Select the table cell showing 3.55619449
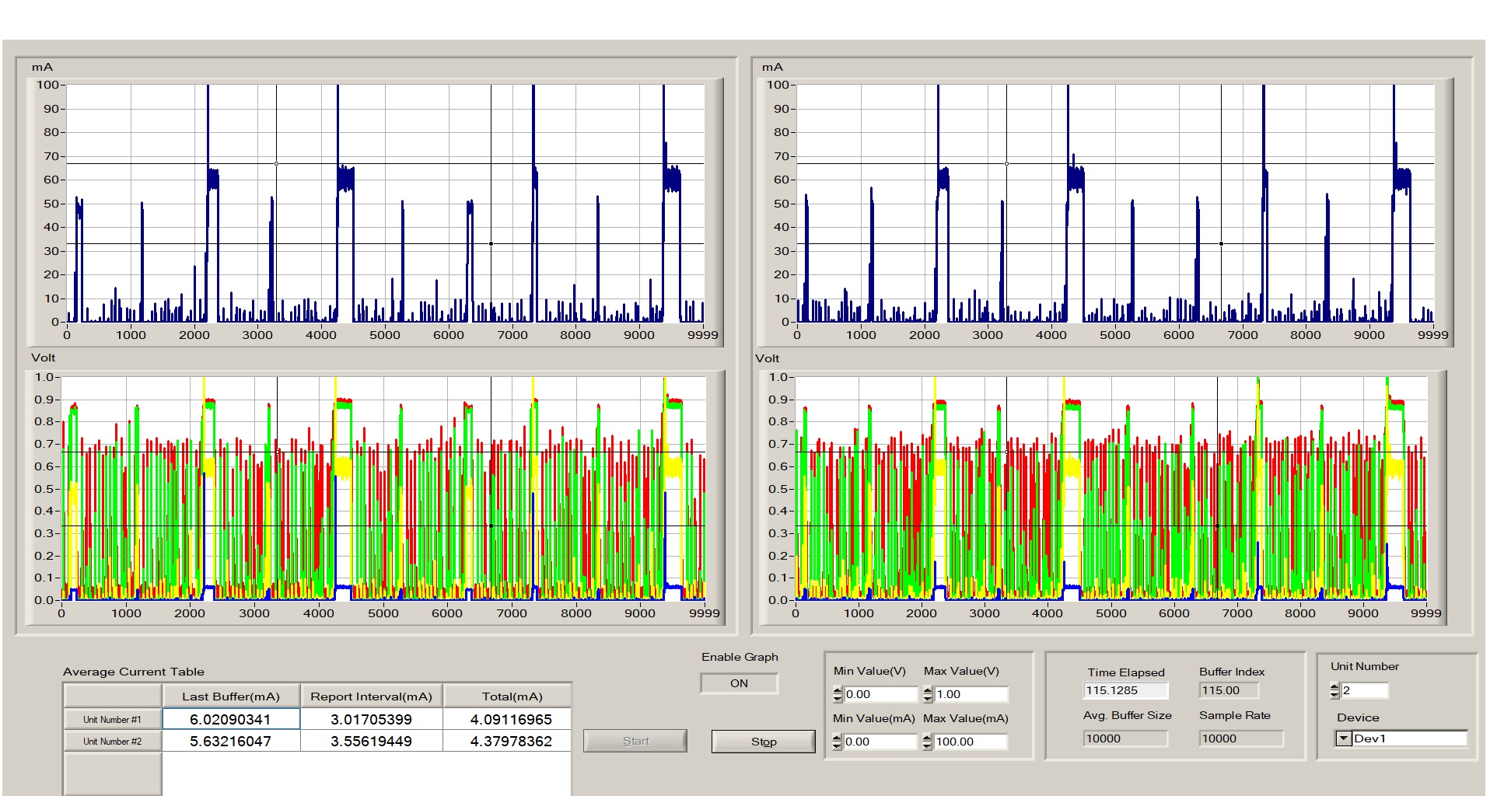Viewport: 1490px width, 796px height. tap(372, 741)
